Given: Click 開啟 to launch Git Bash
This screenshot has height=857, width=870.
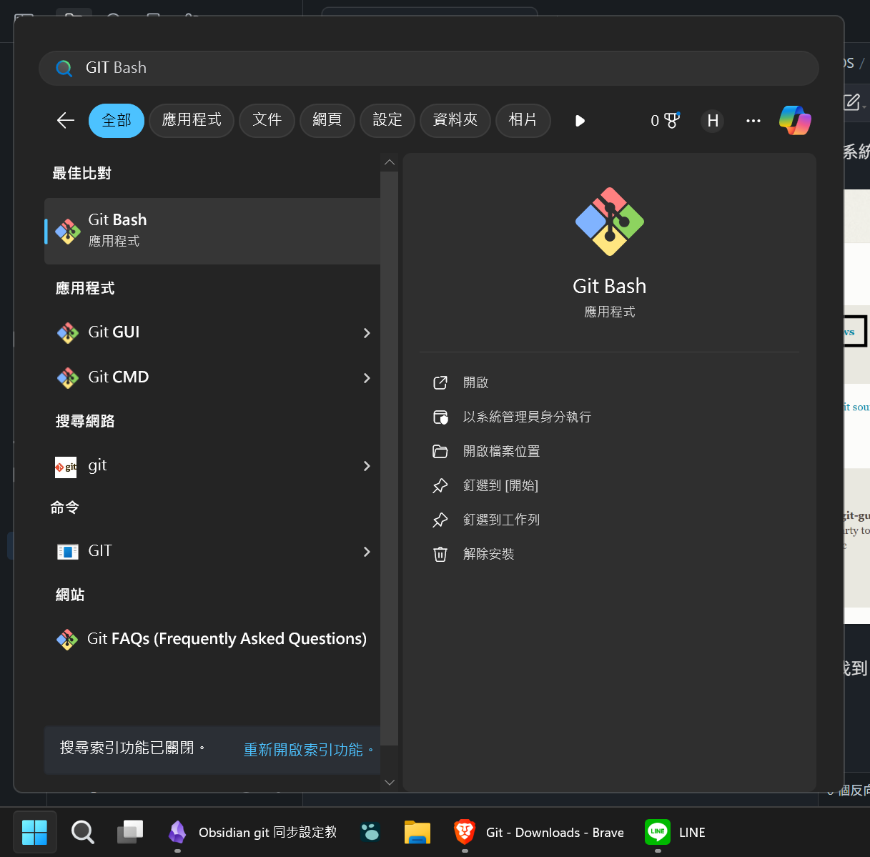Looking at the screenshot, I should (476, 383).
